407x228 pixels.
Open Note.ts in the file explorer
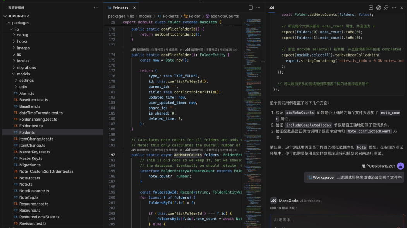pyautogui.click(x=26, y=184)
